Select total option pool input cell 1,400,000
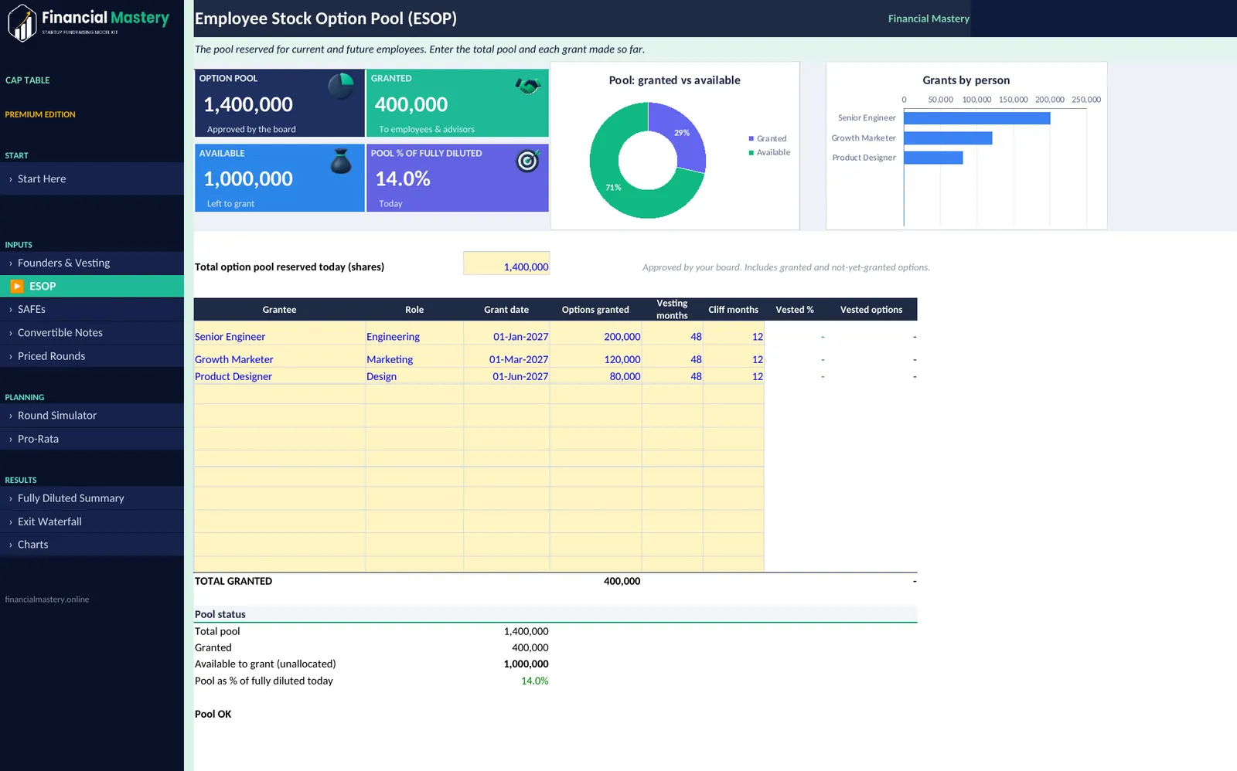 (x=506, y=263)
